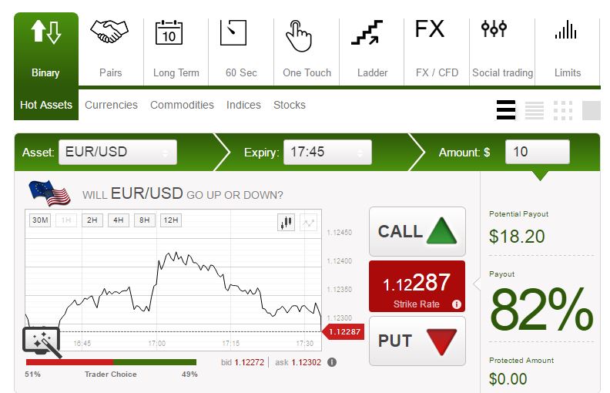Expand the 17:45 expiry dropdown
The width and height of the screenshot is (610, 393).
coord(327,152)
